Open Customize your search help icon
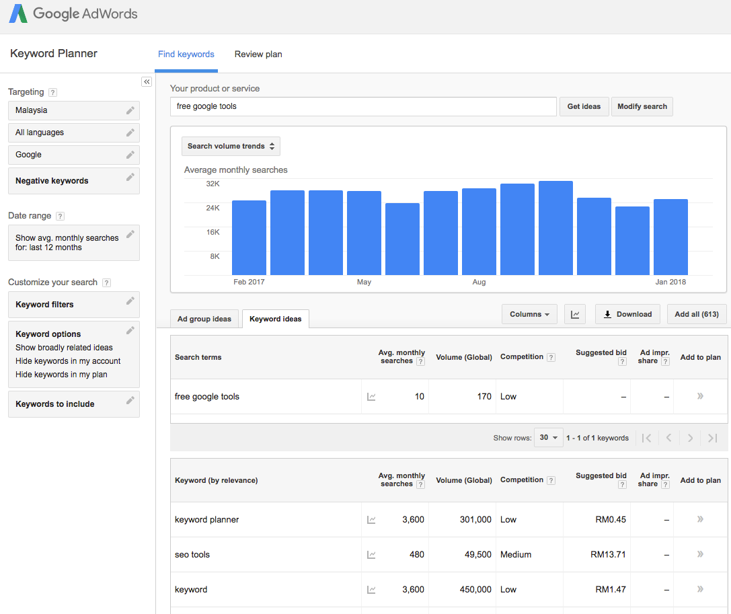This screenshot has width=731, height=614. [106, 282]
